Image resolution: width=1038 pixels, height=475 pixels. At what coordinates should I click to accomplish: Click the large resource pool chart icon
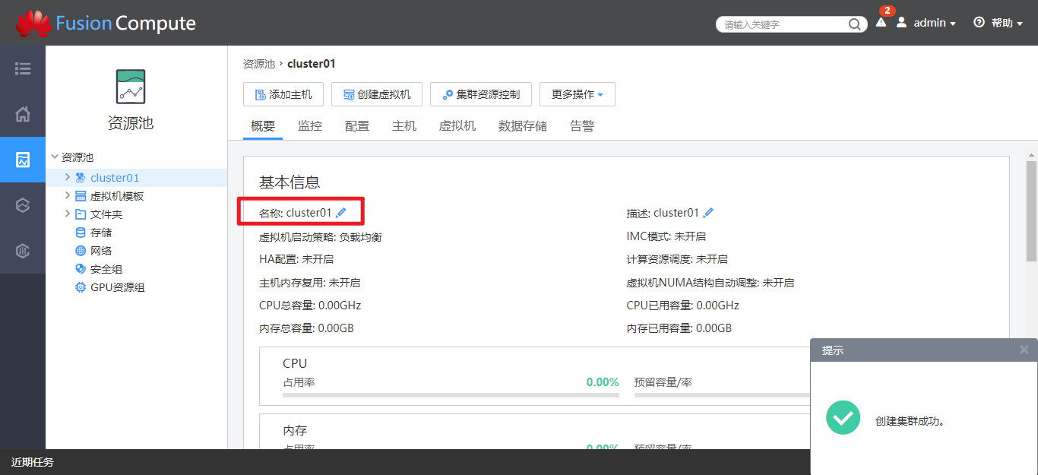131,87
